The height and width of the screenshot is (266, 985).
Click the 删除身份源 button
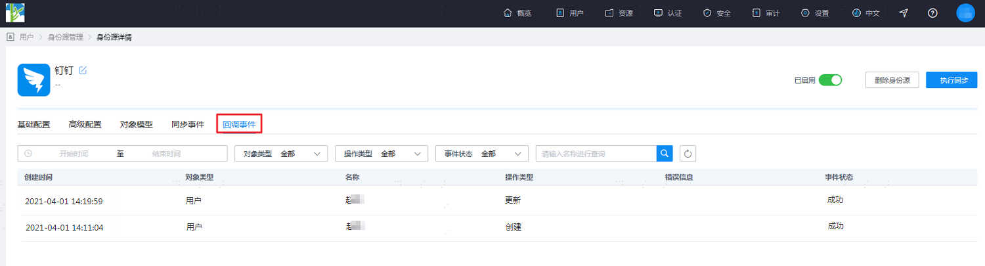(x=892, y=80)
